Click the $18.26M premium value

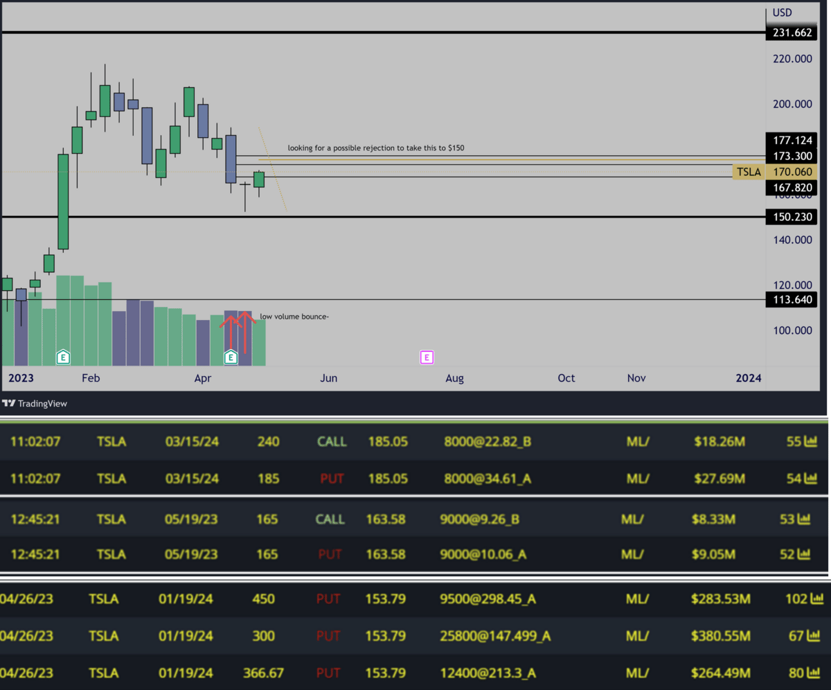(719, 441)
